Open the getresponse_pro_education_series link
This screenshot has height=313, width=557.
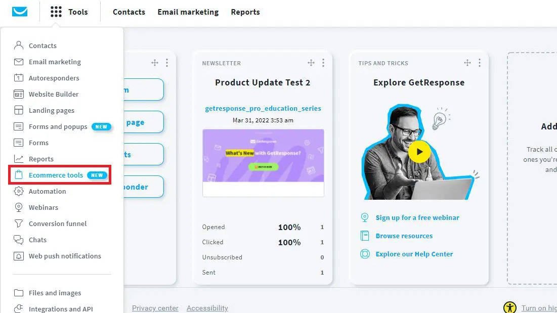263,108
